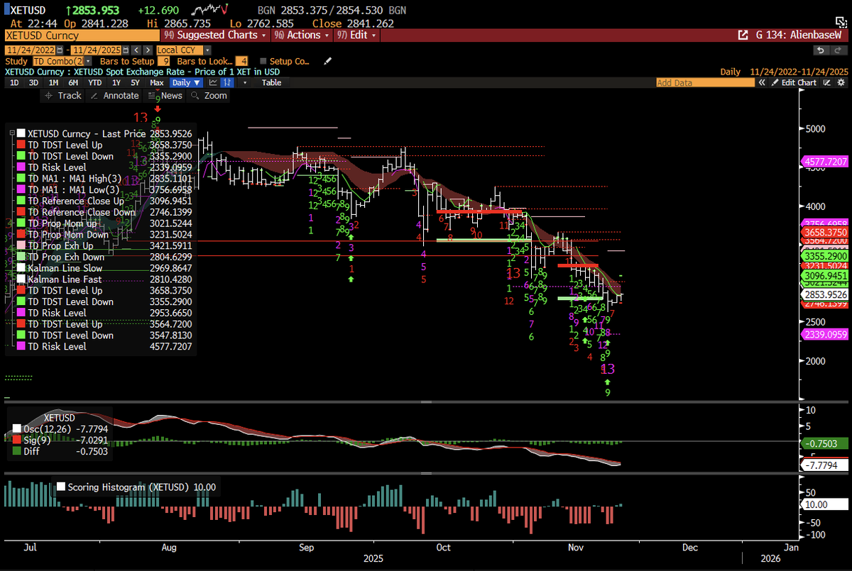Undo last chart change
Viewport: 852px width, 571px height.
pyautogui.click(x=821, y=50)
